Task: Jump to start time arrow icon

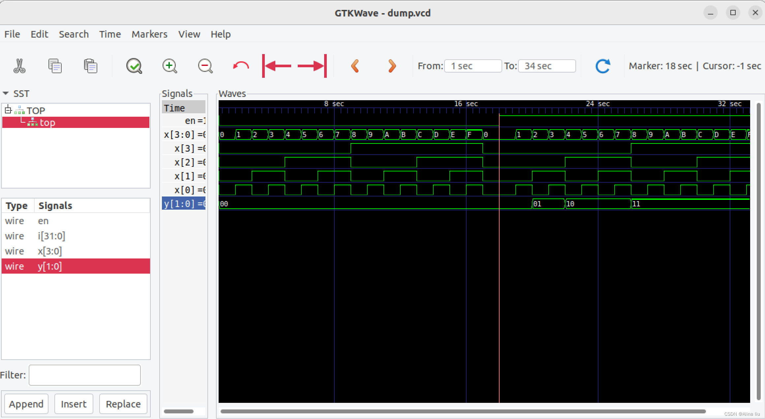Action: [x=277, y=66]
